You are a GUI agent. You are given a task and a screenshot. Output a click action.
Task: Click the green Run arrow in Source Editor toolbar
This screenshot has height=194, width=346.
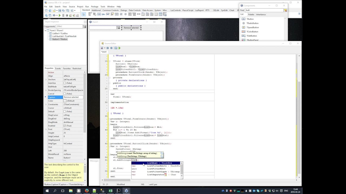coord(119,48)
